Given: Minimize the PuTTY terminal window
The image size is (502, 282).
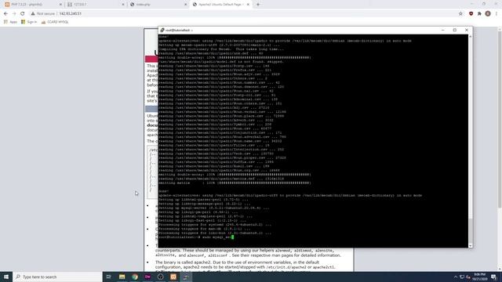Looking at the screenshot, I should click(x=442, y=30).
